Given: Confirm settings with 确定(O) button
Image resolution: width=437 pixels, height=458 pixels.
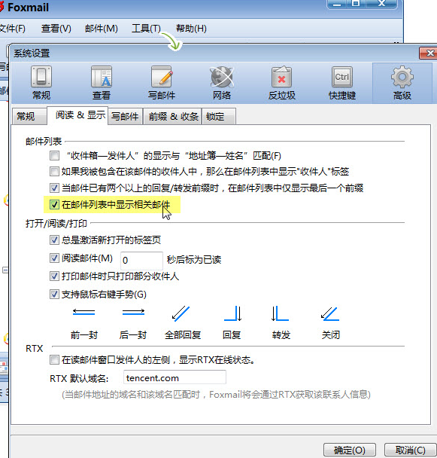Looking at the screenshot, I should [350, 450].
